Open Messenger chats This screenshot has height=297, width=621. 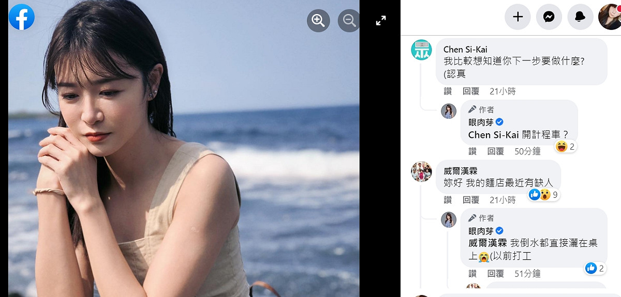click(549, 17)
